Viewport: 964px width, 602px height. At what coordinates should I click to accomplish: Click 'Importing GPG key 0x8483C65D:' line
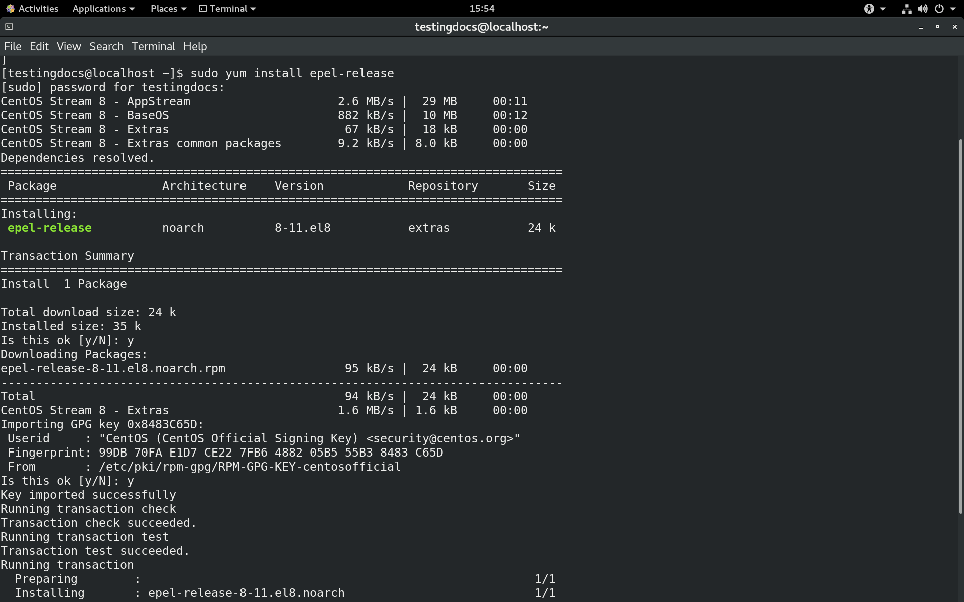click(102, 424)
